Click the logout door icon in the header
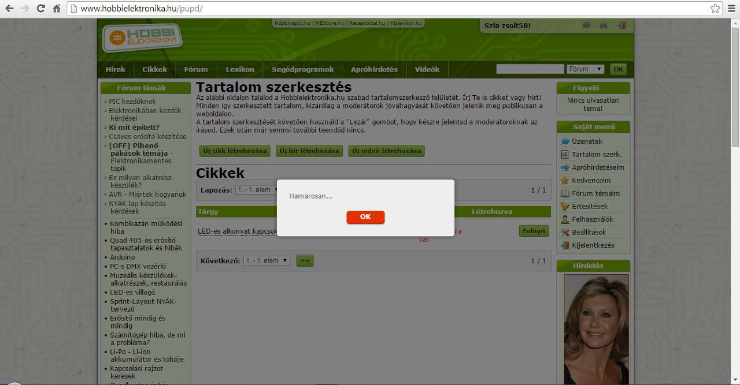 (622, 25)
